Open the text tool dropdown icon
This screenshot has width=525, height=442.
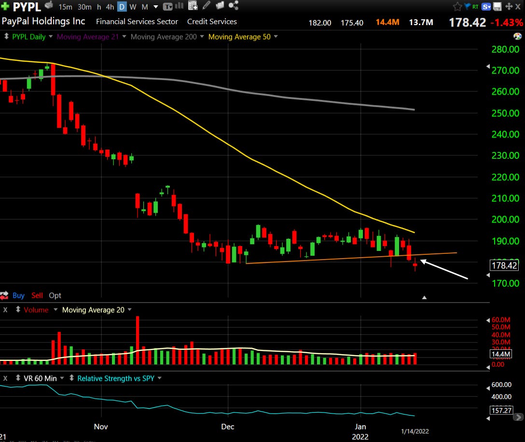click(167, 6)
